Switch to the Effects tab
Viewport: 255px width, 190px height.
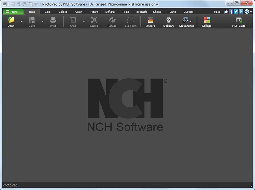tap(110, 12)
